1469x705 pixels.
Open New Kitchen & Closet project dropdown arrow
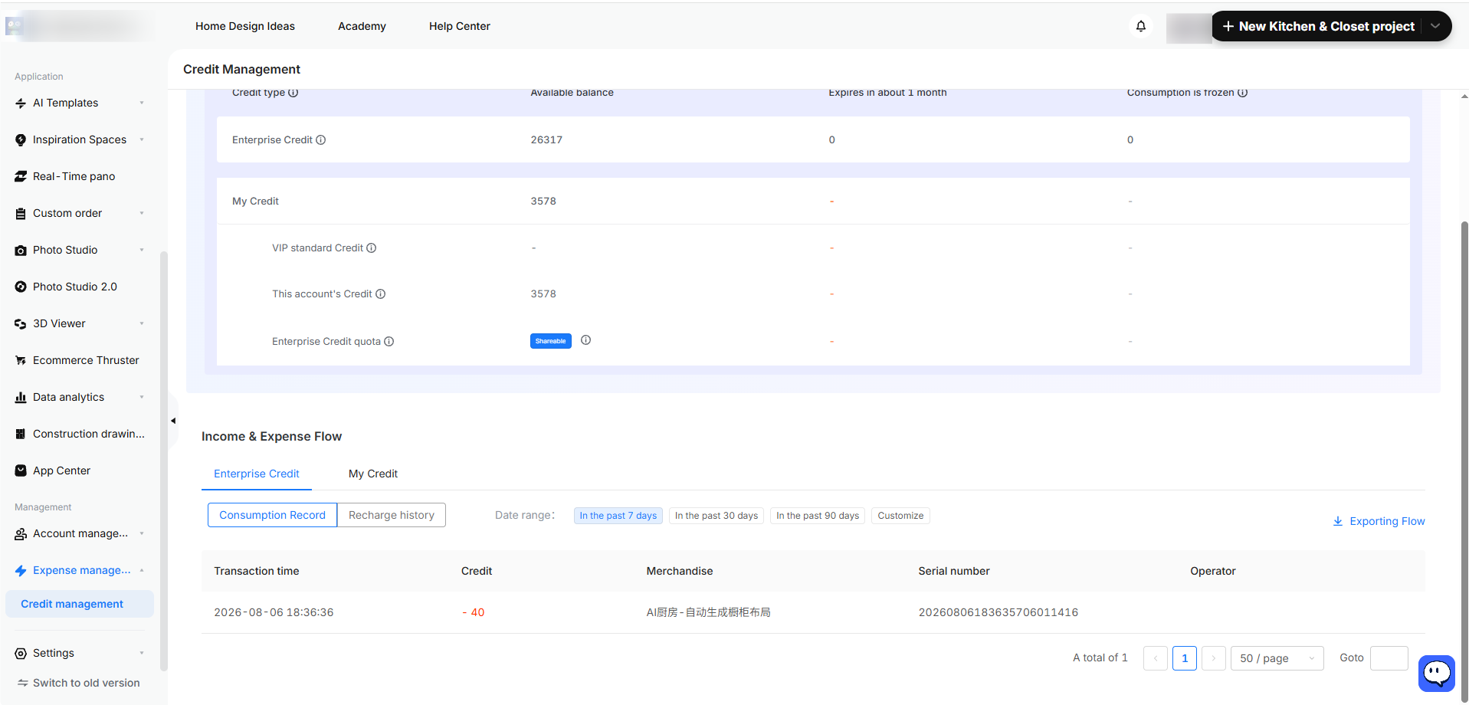tap(1435, 26)
